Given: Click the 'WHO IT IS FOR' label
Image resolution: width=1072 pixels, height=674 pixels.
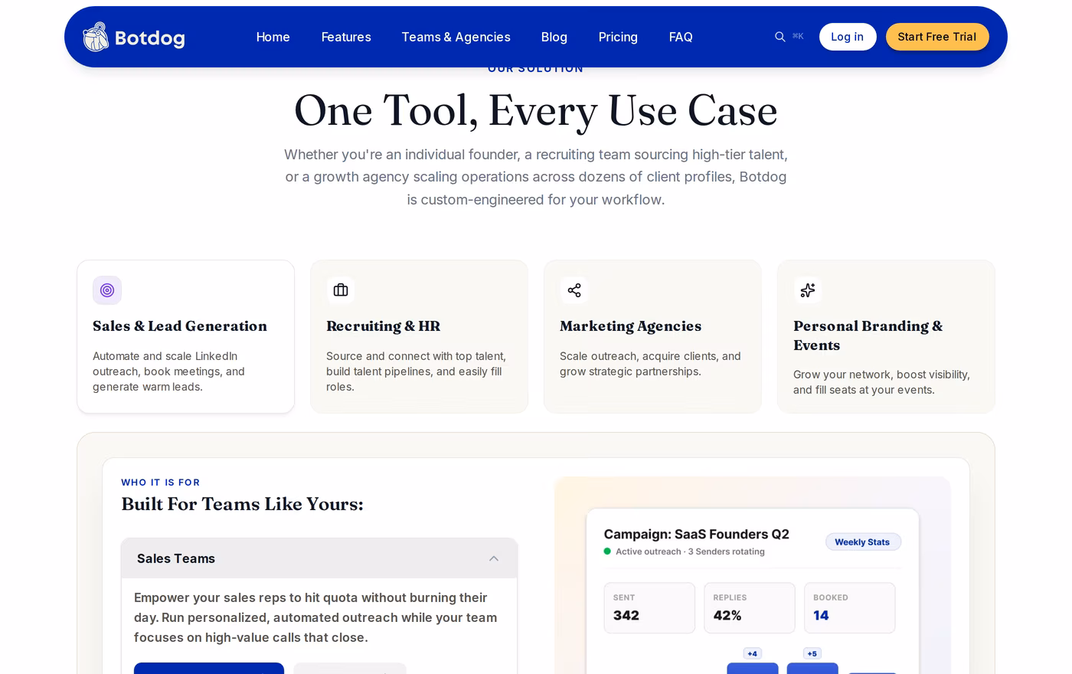Looking at the screenshot, I should coord(160,483).
